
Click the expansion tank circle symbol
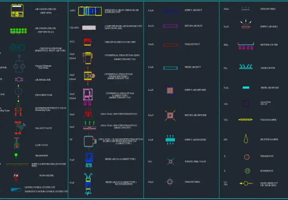18,91
